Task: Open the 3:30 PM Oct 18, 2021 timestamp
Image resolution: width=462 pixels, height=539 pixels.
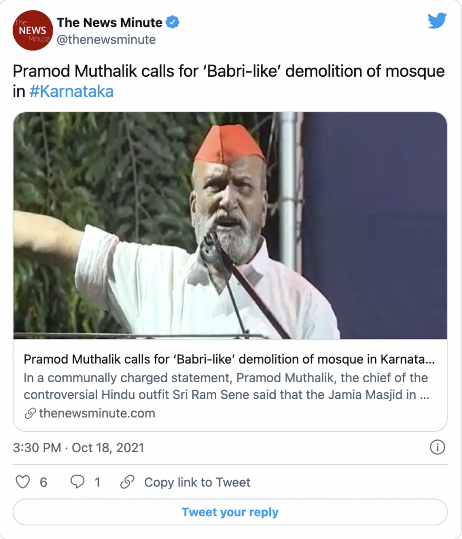Action: [78, 447]
